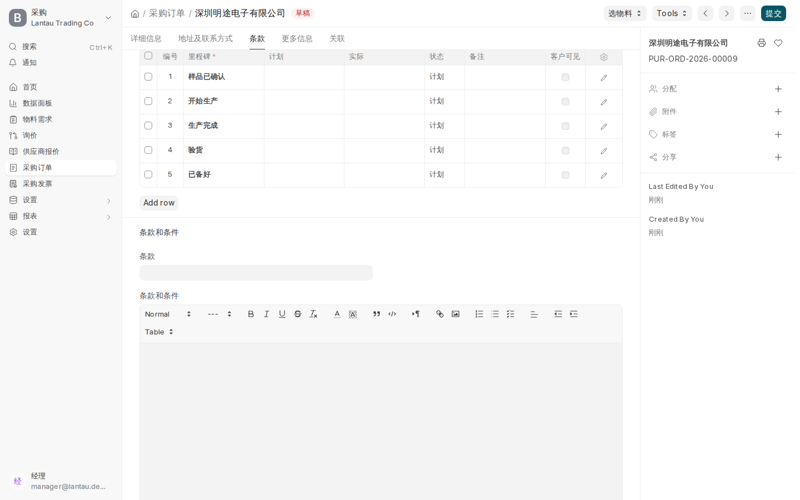The image size is (800, 500).
Task: Insert blockquote in terms editor
Action: pyautogui.click(x=377, y=314)
